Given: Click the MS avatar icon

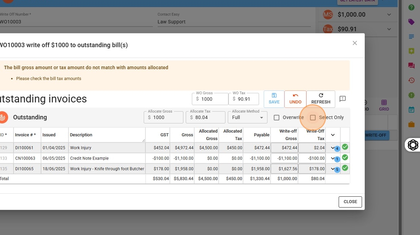Looking at the screenshot, I should (x=328, y=15).
